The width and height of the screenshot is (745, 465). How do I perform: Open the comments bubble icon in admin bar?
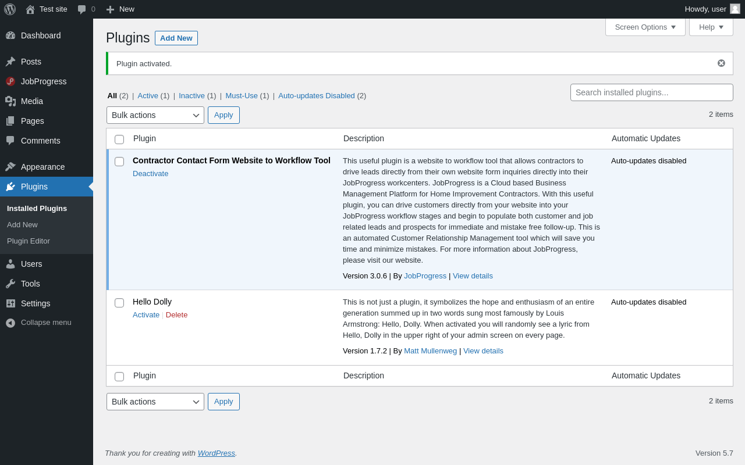(x=81, y=9)
